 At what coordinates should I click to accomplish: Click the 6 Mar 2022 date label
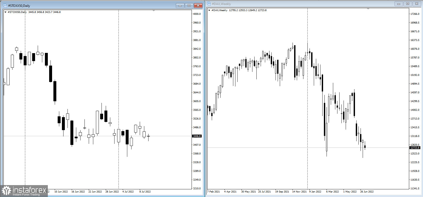332,192
